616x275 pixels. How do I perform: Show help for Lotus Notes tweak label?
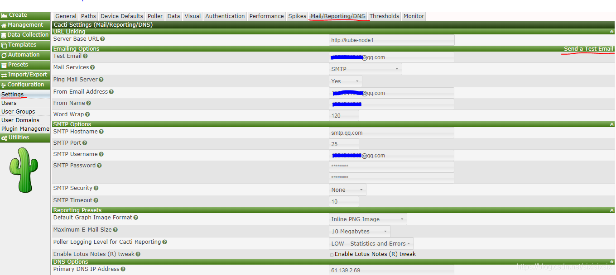coord(138,255)
